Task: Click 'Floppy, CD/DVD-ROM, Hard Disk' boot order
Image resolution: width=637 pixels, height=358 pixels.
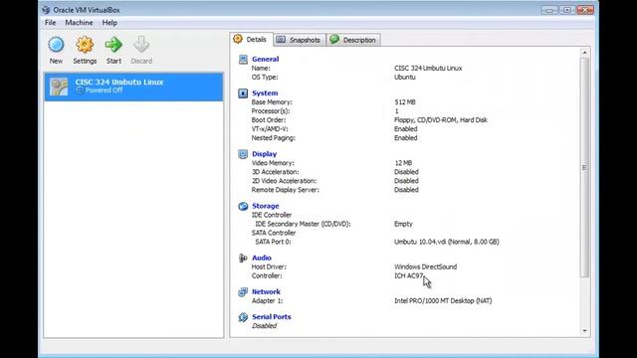Action: (440, 120)
